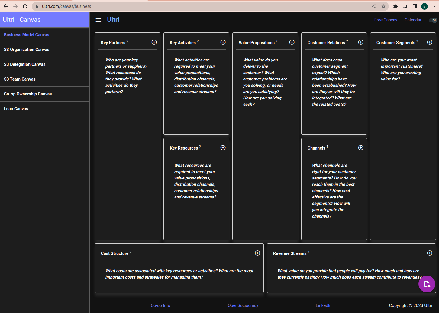This screenshot has height=313, width=439.
Task: Click the address bar URL
Action: 66,6
